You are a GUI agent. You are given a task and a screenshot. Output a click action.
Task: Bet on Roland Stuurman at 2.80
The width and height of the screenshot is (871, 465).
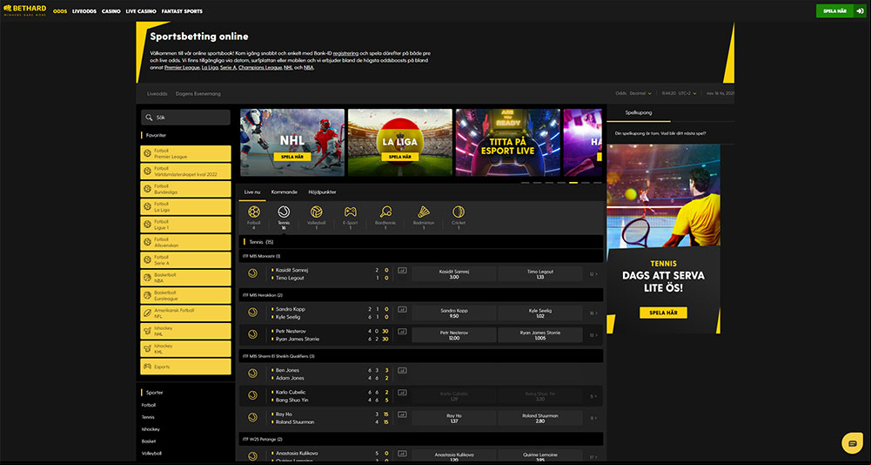(540, 418)
